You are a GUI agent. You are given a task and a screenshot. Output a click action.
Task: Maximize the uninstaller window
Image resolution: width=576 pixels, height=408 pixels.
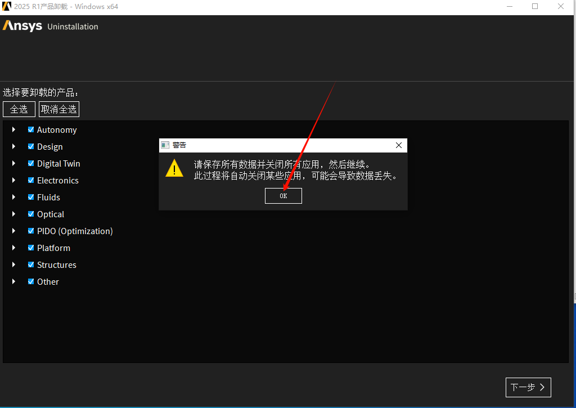tap(534, 7)
